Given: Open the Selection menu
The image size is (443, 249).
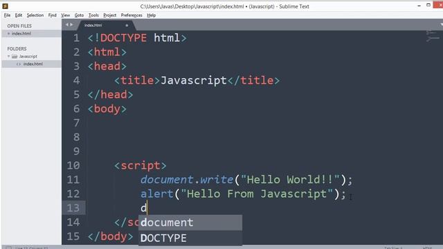Looking at the screenshot, I should pyautogui.click(x=35, y=15).
